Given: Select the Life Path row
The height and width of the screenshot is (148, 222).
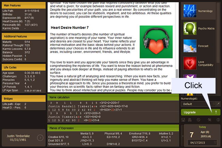Looking at the screenshot, I should tap(24, 11).
